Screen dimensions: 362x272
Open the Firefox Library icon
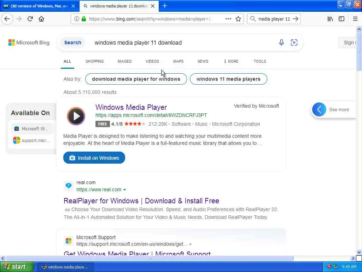pos(330,19)
